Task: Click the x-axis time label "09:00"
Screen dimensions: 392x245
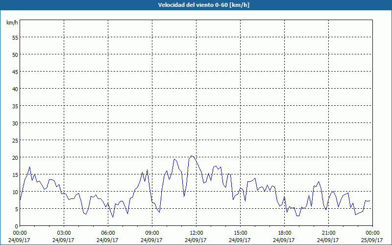Action: pos(152,233)
